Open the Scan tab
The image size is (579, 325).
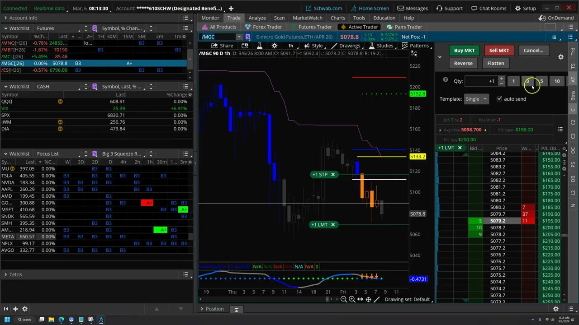pyautogui.click(x=279, y=18)
